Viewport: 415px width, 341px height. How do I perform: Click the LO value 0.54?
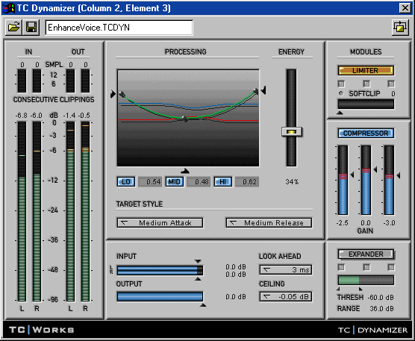tap(150, 182)
